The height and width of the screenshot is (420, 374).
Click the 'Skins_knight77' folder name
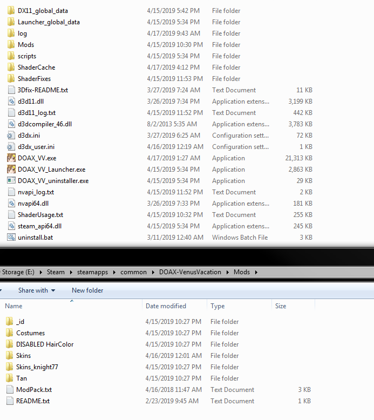(x=37, y=367)
